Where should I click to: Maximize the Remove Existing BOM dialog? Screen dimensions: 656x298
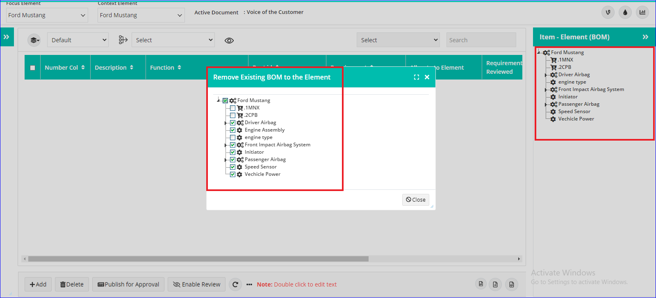click(x=417, y=77)
